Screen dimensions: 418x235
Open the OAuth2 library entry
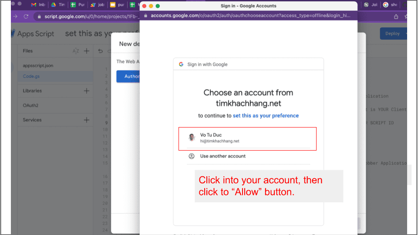coord(30,105)
